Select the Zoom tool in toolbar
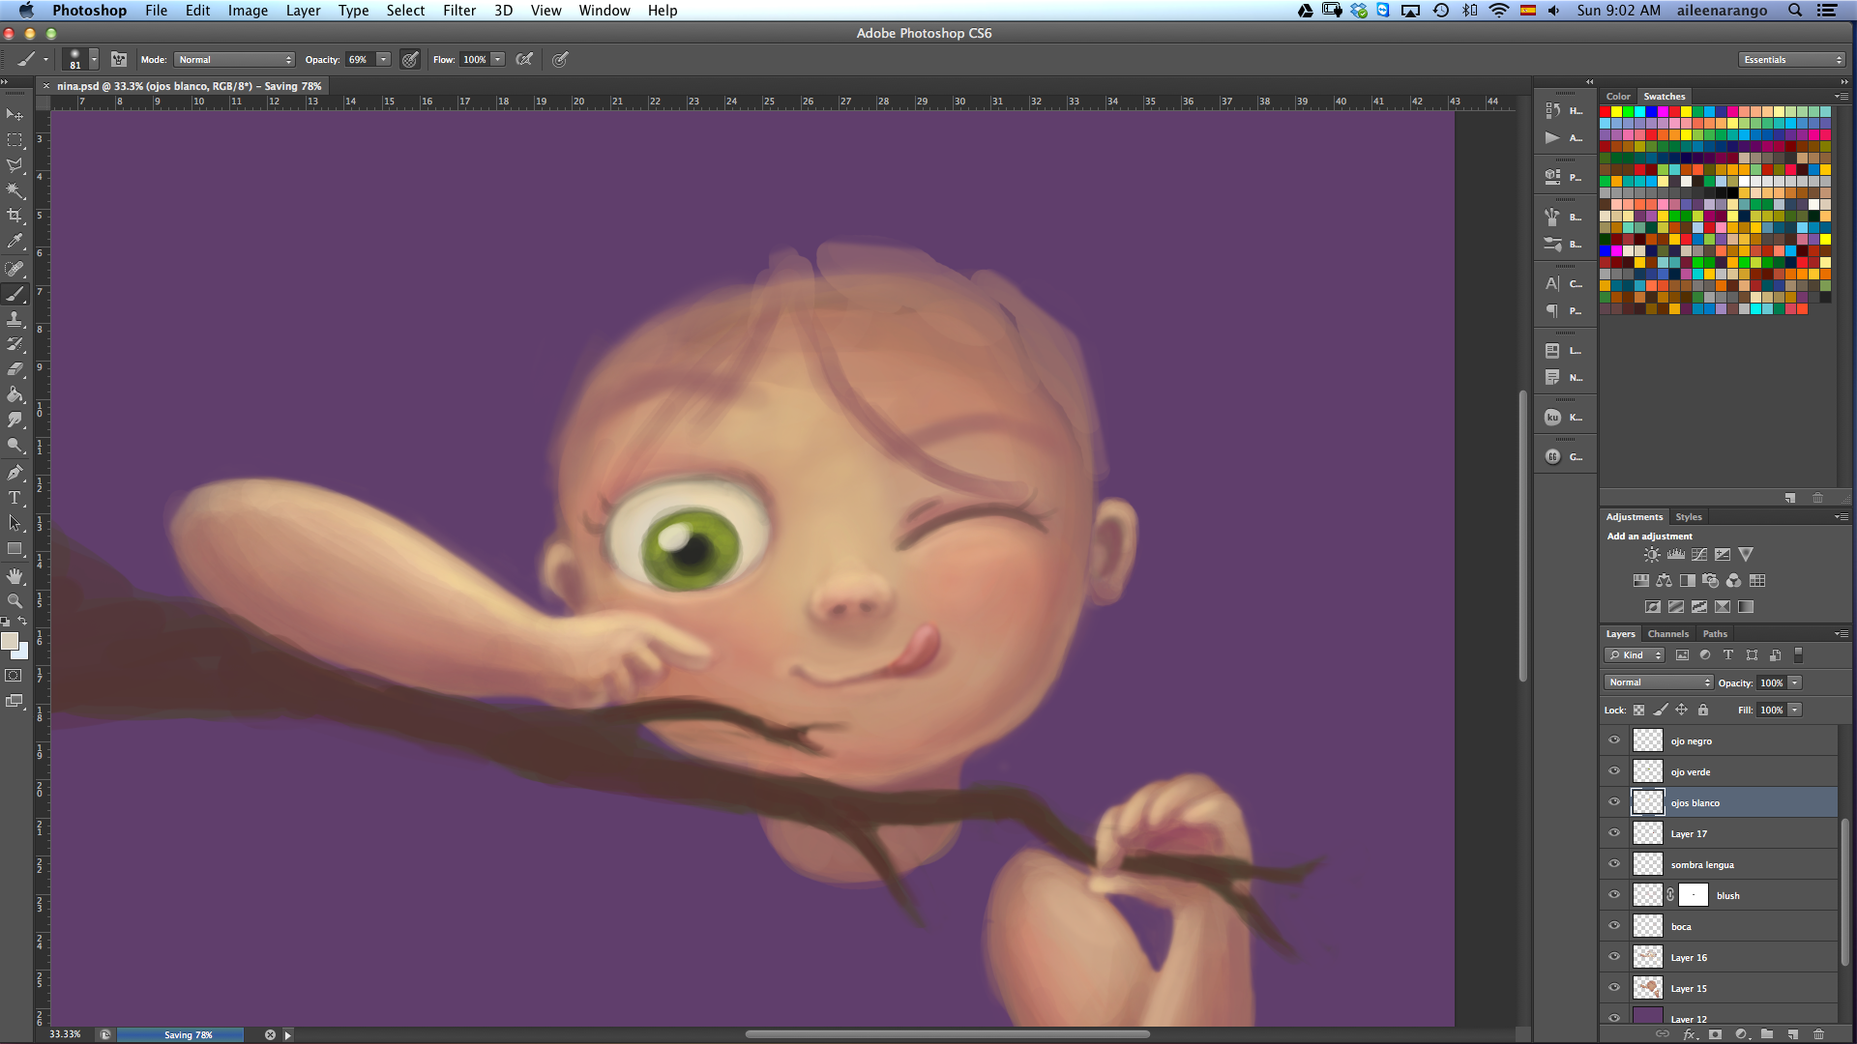The image size is (1857, 1044). [x=15, y=601]
